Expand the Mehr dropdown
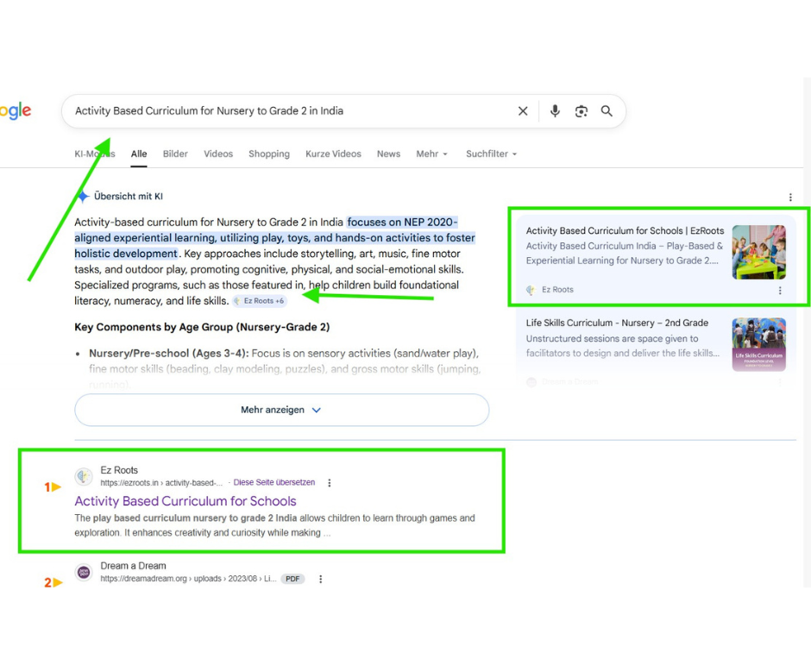811x665 pixels. click(x=432, y=154)
